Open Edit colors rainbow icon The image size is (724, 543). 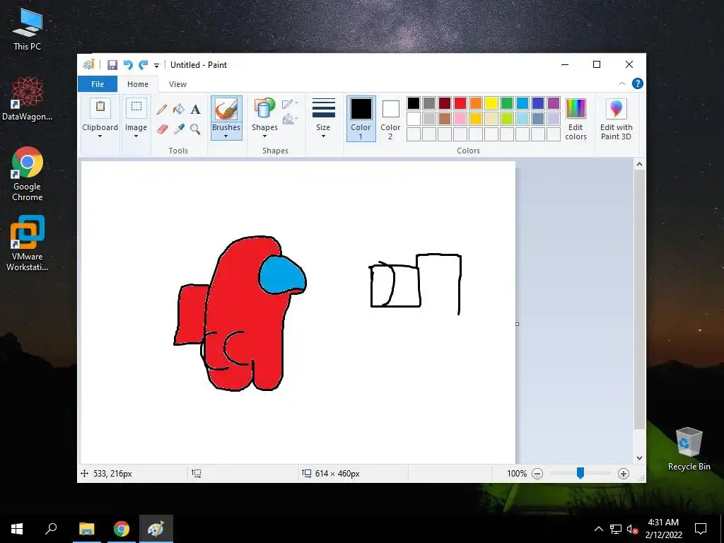[576, 108]
